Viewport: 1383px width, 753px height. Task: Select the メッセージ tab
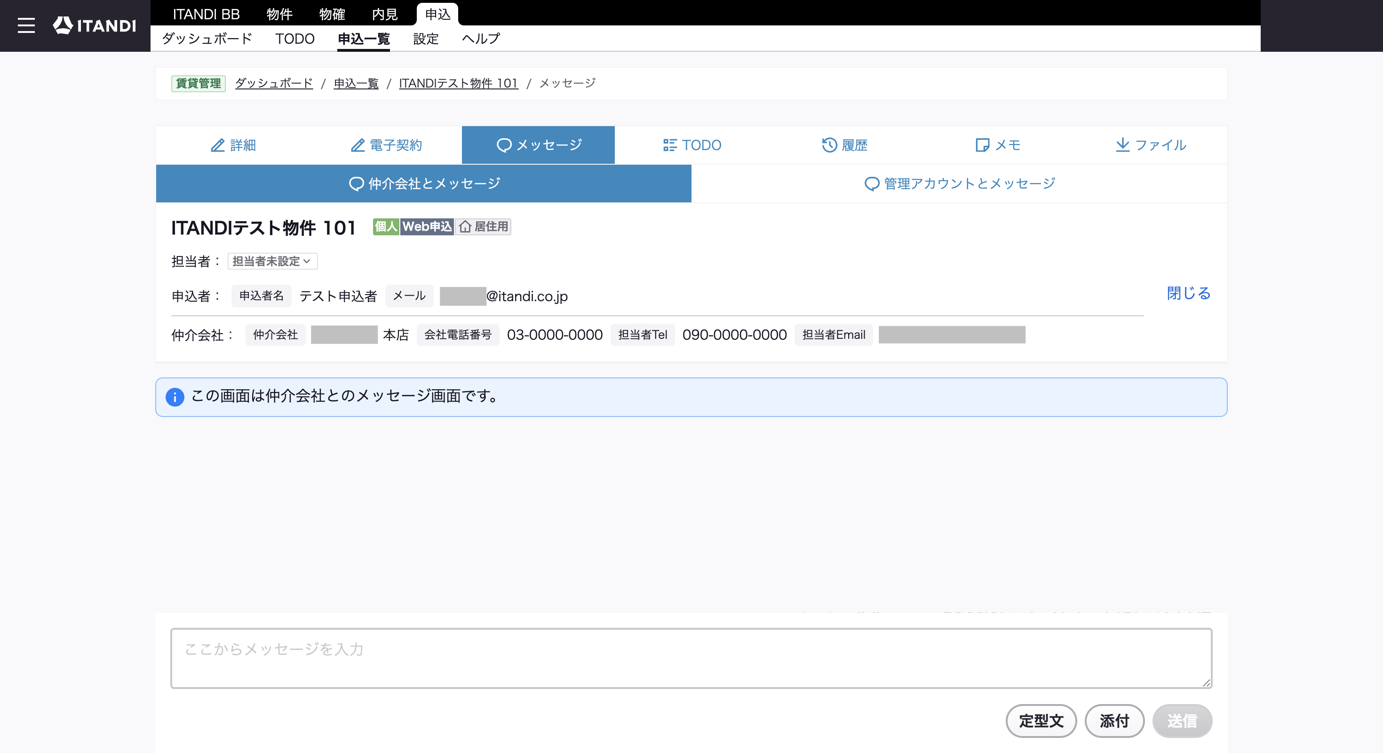[x=539, y=145]
